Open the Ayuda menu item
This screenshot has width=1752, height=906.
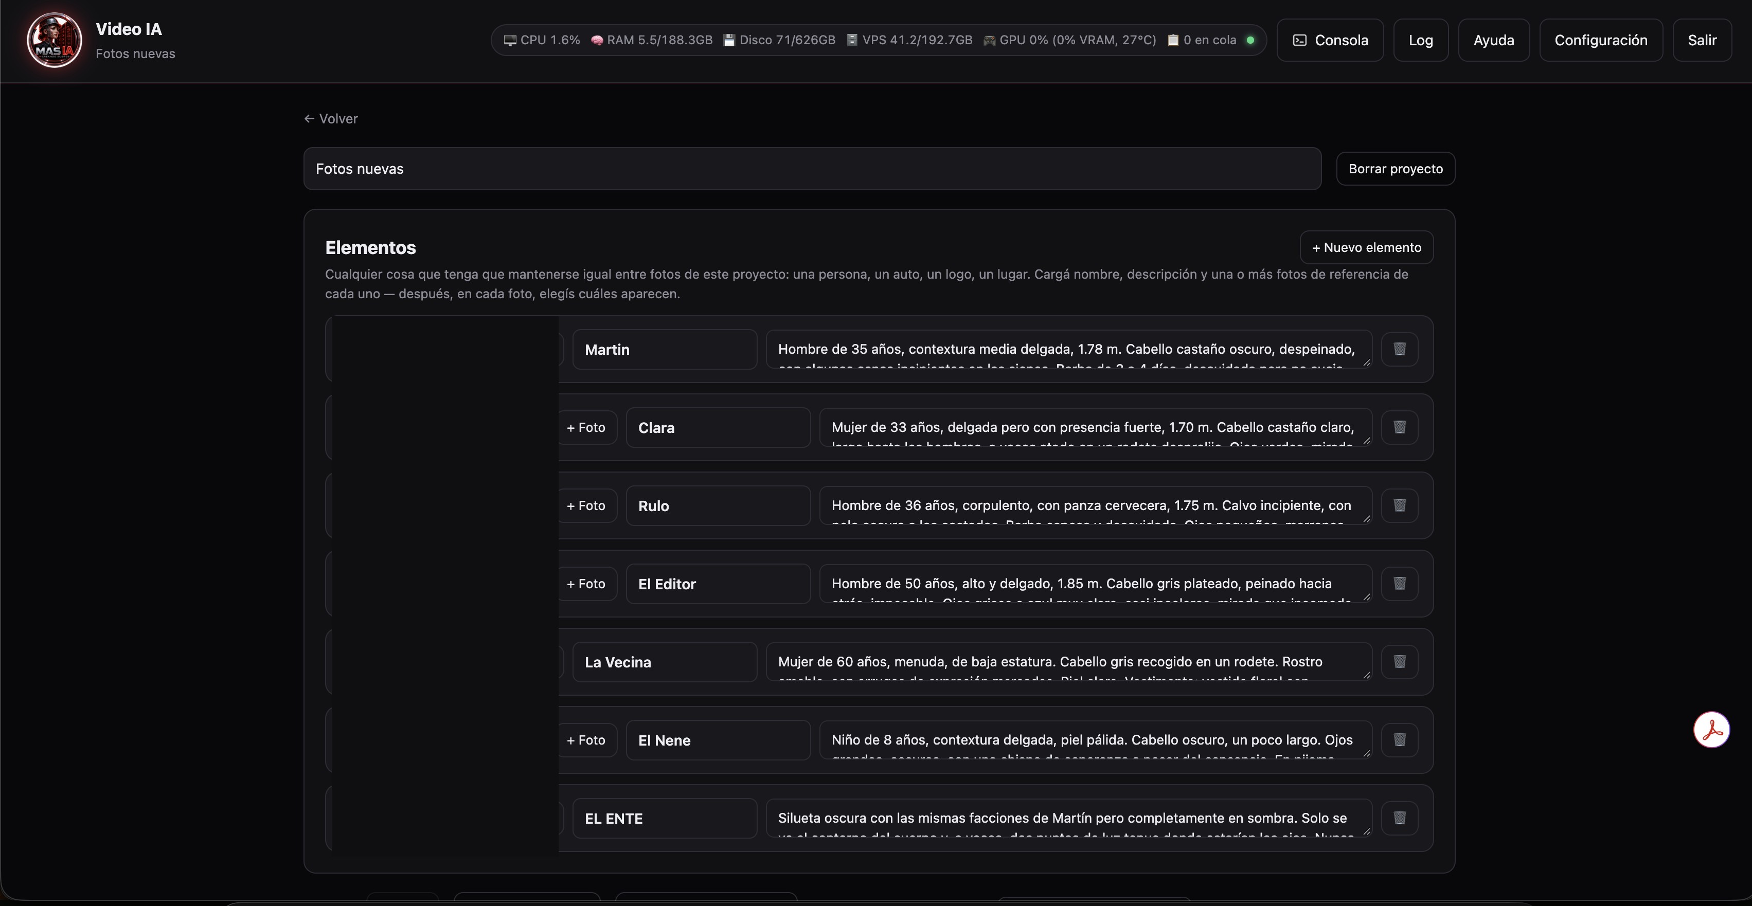point(1494,40)
